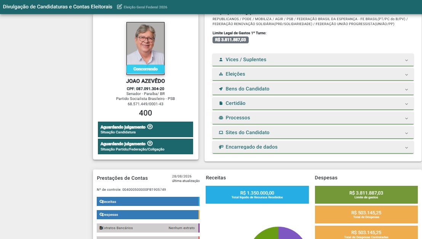Open the Encarregado de dados panel header
Image resolution: width=422 pixels, height=239 pixels.
pos(313,147)
